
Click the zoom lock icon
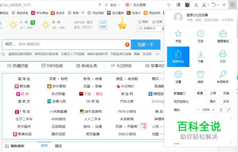(x=221, y=110)
